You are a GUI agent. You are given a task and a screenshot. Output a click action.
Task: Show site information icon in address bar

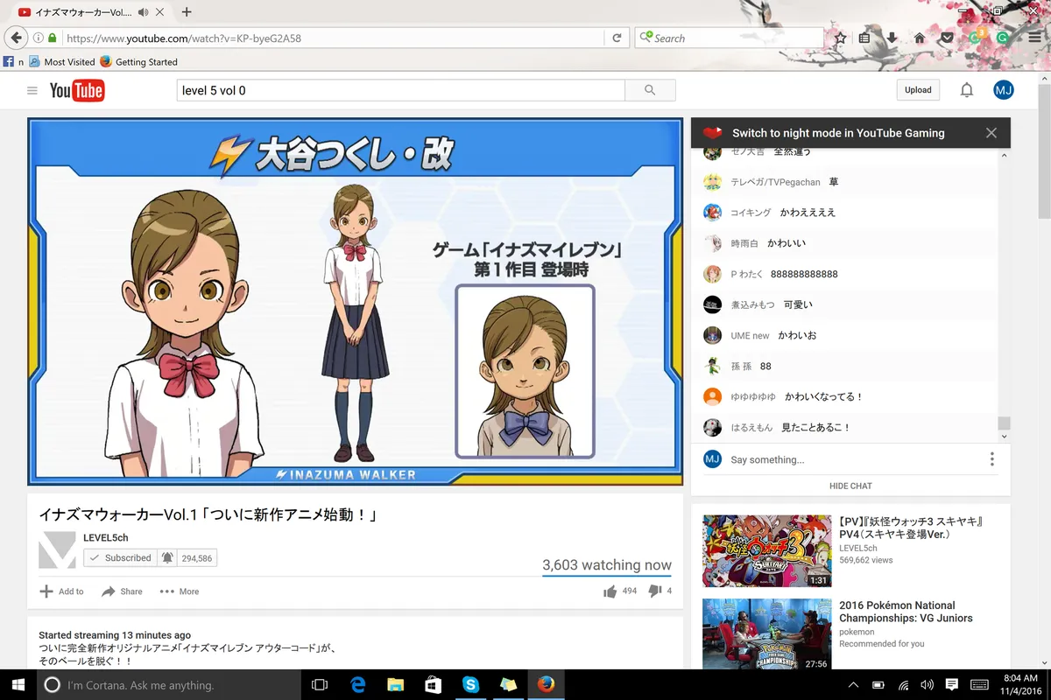coord(39,38)
